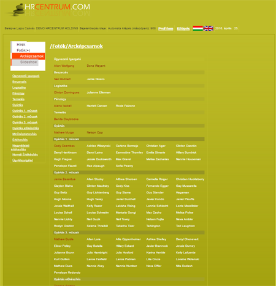Expand the Fotók(+) menu item
Viewport: 276px width, 286px height.
pos(23,50)
